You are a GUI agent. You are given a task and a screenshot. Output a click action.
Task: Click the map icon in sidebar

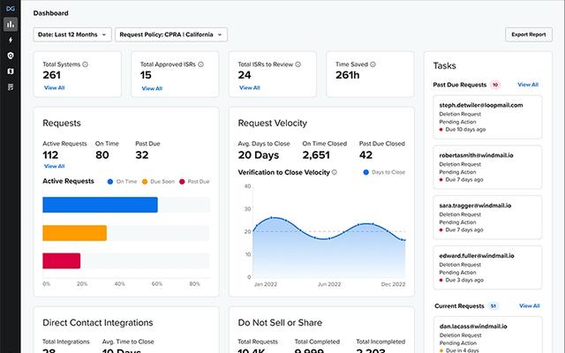click(x=10, y=71)
